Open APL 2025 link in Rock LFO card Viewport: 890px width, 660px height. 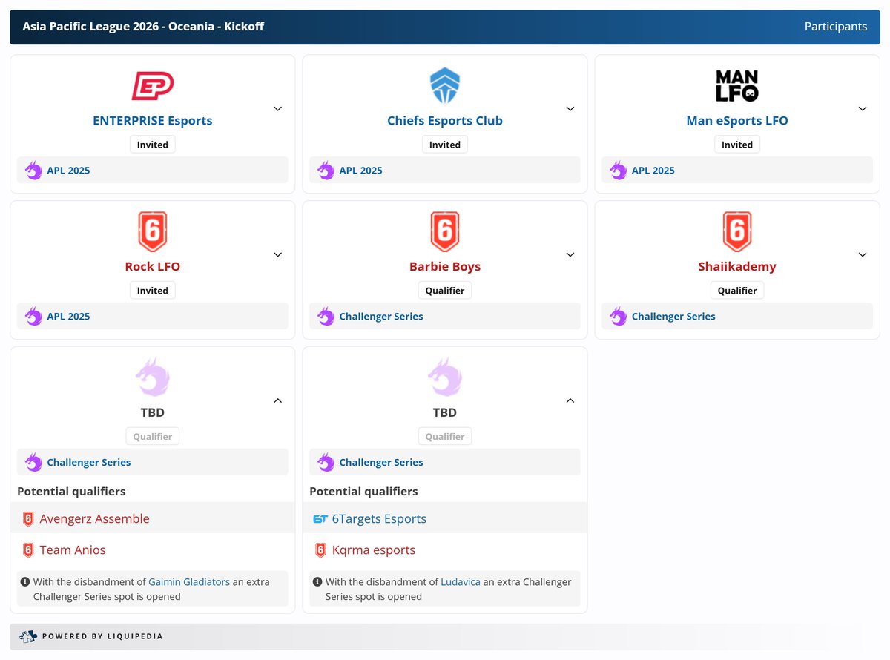tap(68, 317)
